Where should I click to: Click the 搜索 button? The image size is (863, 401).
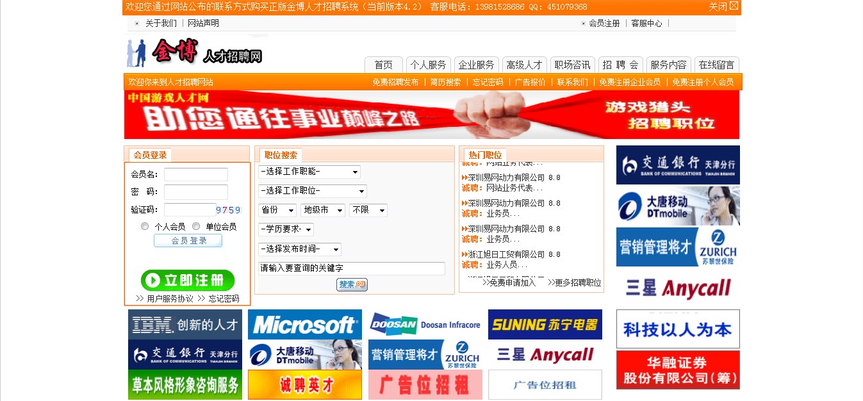(352, 284)
